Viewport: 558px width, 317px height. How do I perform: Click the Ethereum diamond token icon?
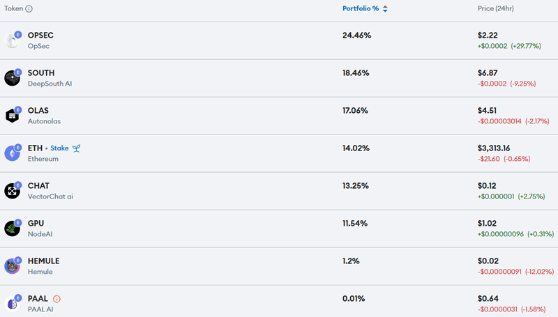point(12,153)
